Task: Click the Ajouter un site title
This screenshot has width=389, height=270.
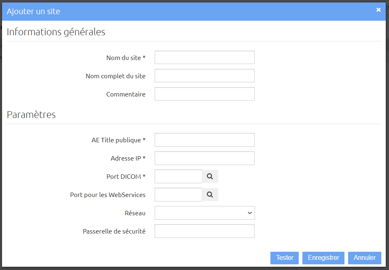Action: 33,11
